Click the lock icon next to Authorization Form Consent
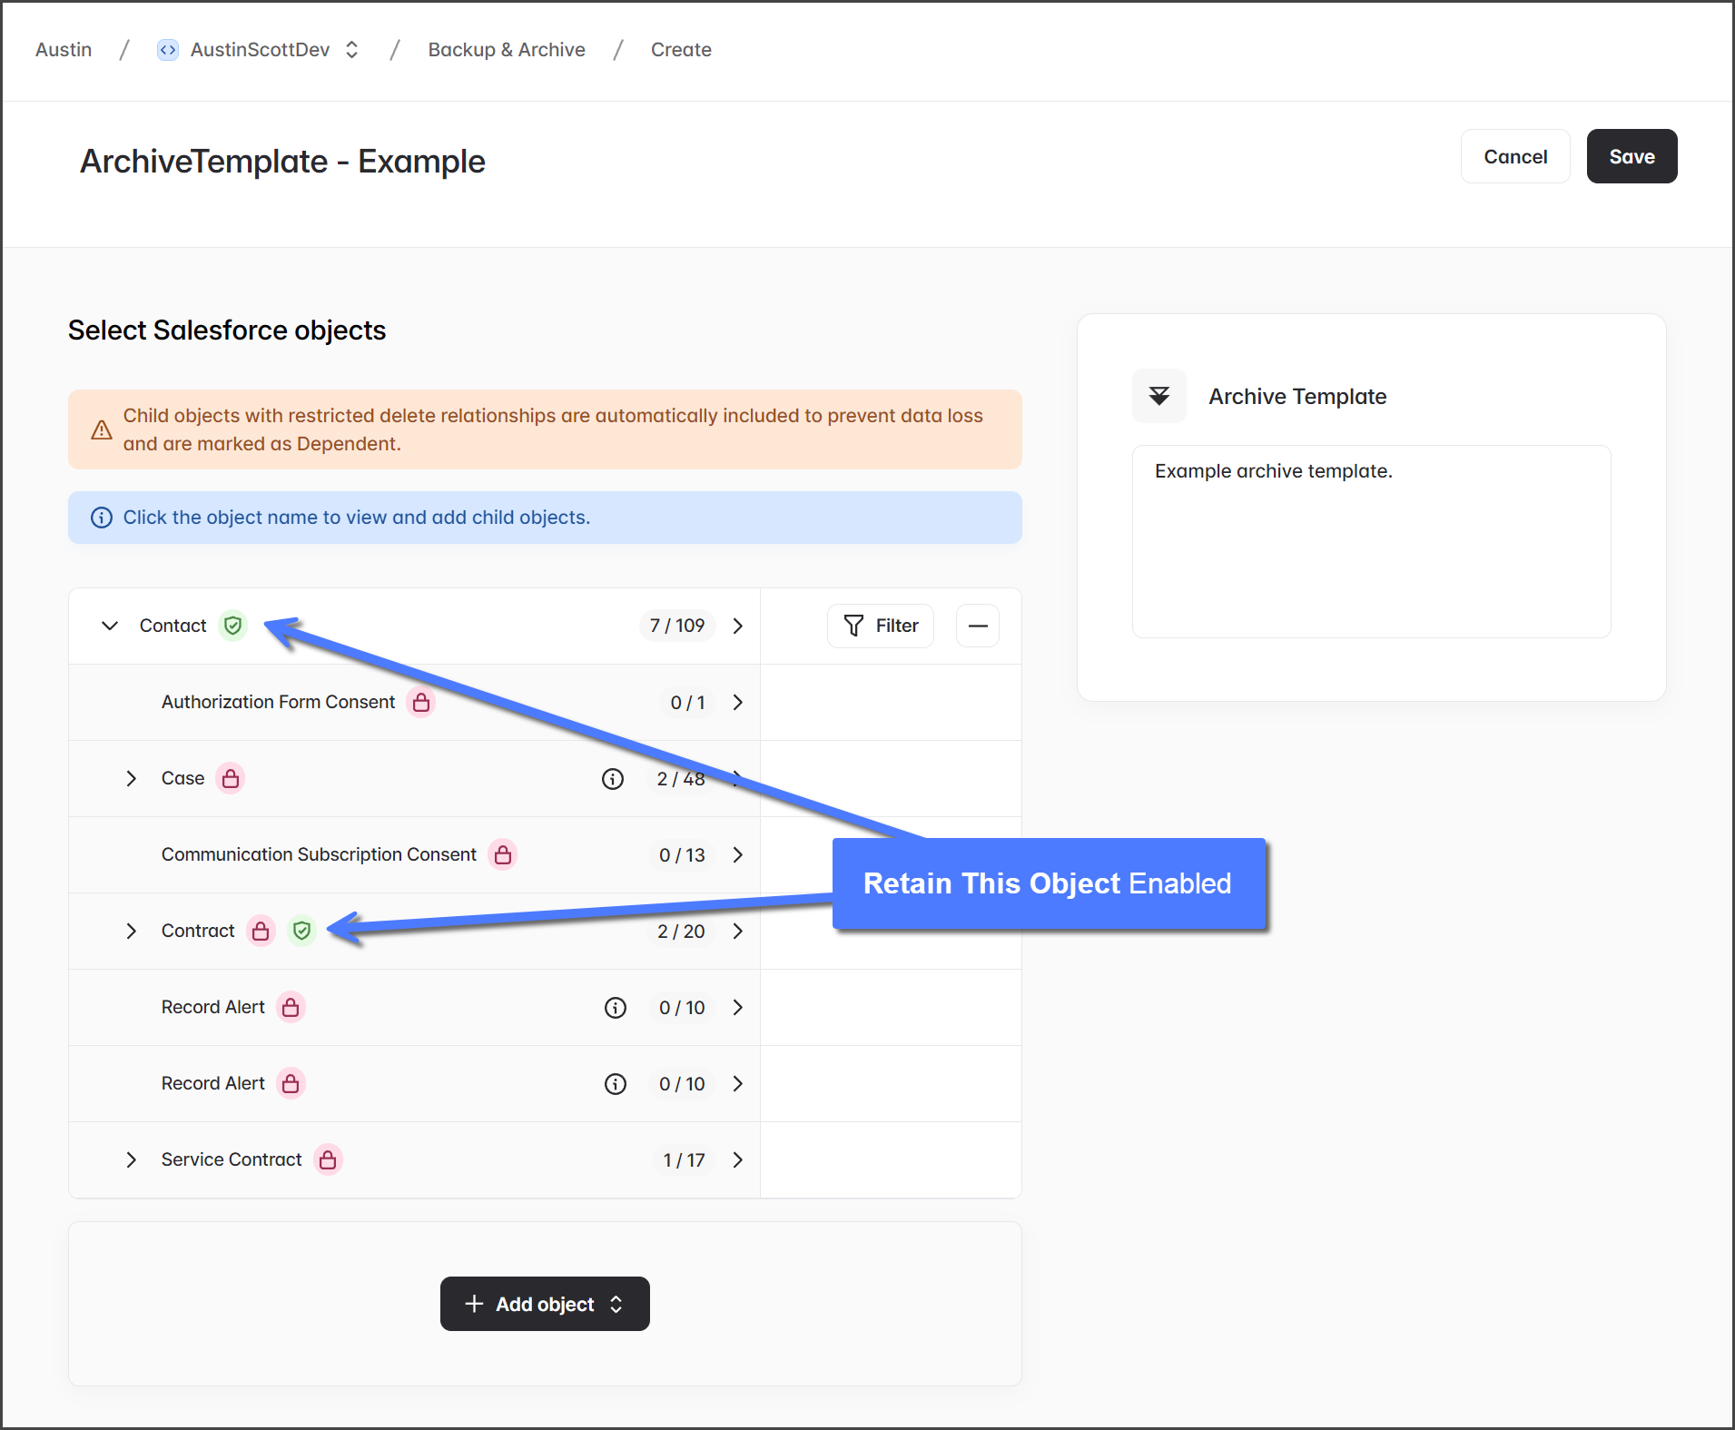The image size is (1735, 1430). [x=421, y=702]
